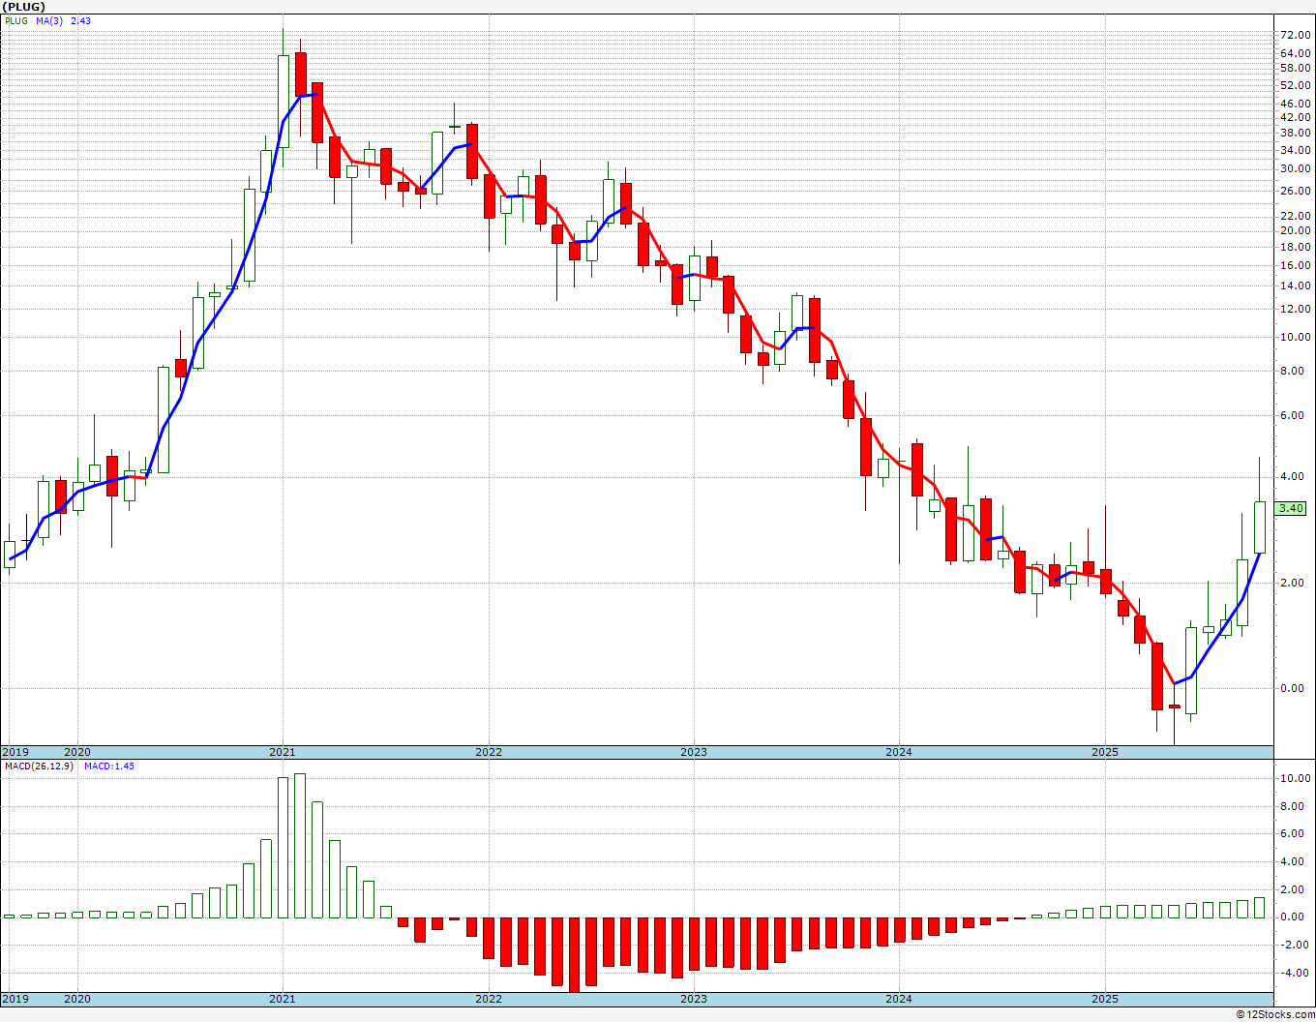
Task: Click the 2.43 moving average value
Action: (x=80, y=20)
